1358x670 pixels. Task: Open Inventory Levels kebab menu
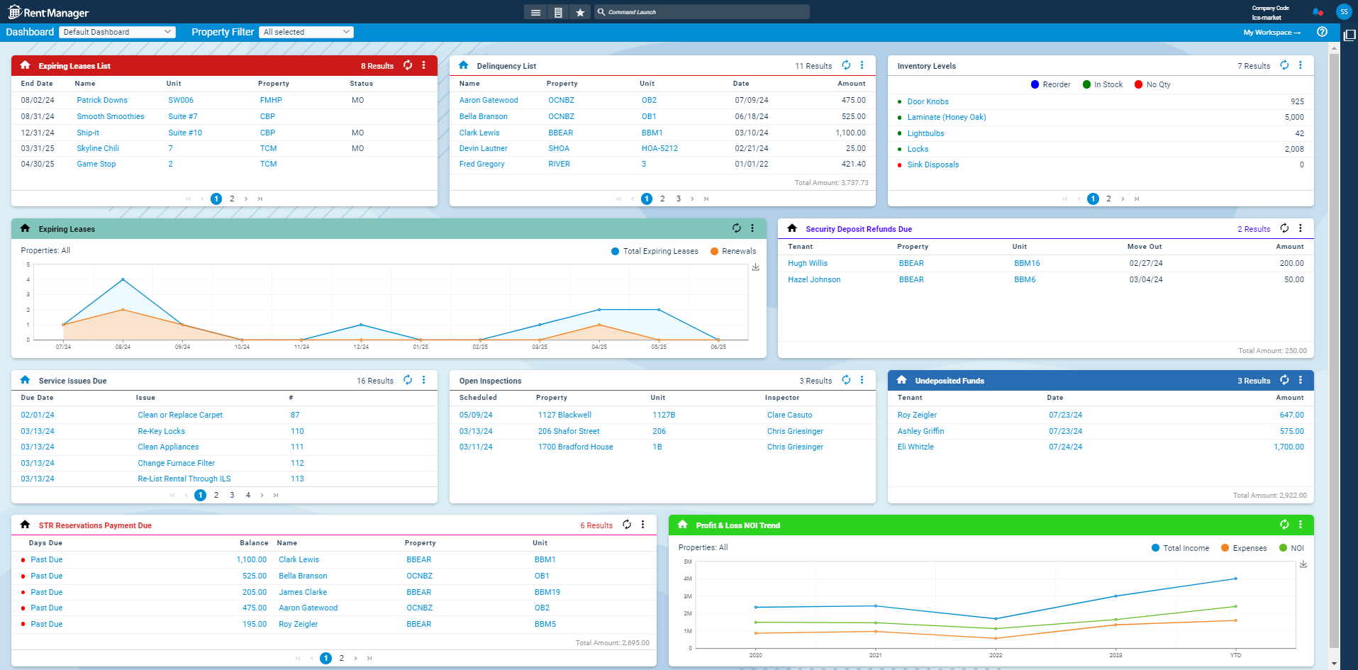click(1301, 65)
